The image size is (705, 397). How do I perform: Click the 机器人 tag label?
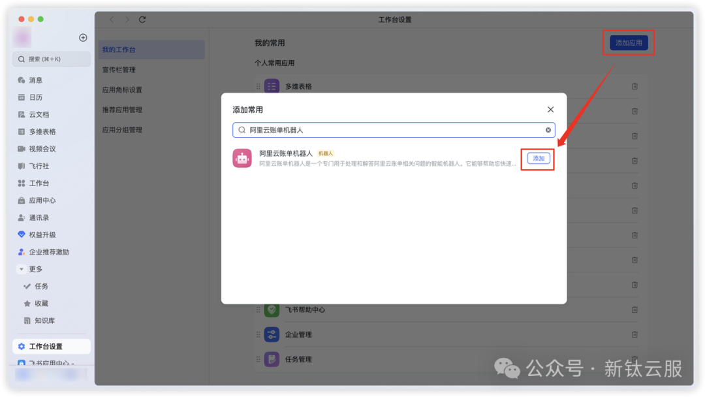(326, 153)
